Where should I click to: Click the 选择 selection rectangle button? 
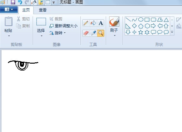click(x=41, y=22)
